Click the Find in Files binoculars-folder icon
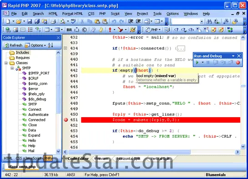The width and height of the screenshot is (248, 179). click(x=235, y=21)
